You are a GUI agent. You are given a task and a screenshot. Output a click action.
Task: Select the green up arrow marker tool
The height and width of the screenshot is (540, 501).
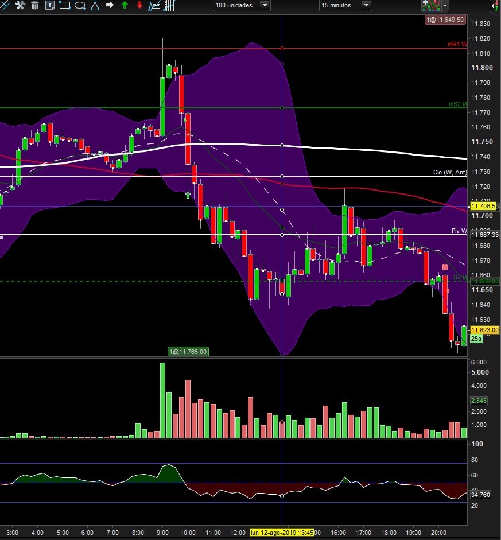coord(125,5)
